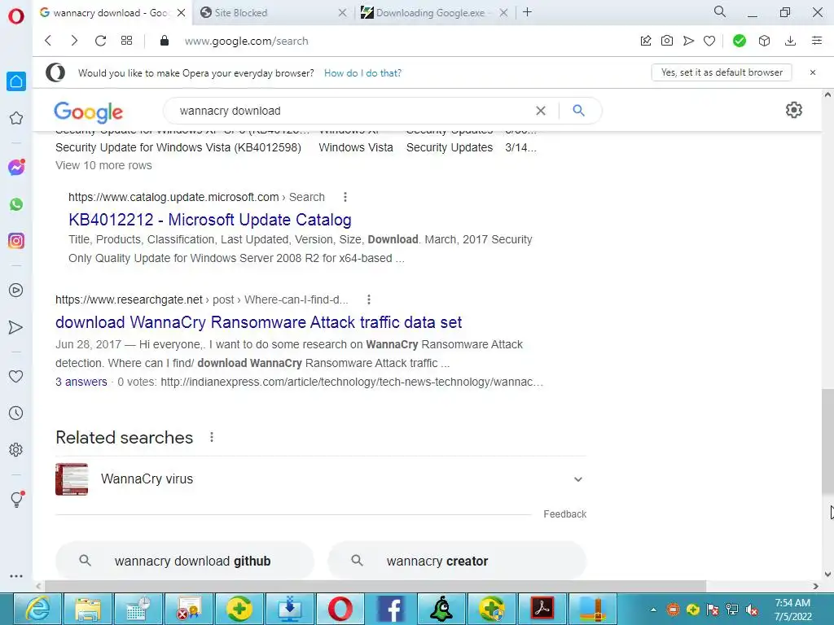Open Google quick settings gear

point(793,110)
